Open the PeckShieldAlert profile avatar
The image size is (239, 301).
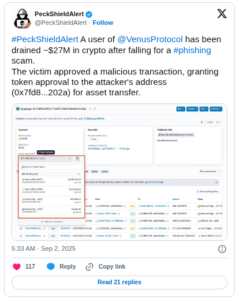[x=22, y=18]
